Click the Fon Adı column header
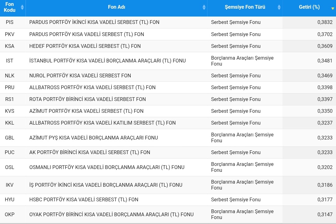The height and width of the screenshot is (224, 336). (x=117, y=8)
